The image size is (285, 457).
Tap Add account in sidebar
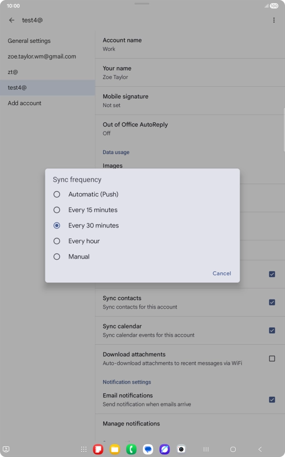[x=47, y=103]
